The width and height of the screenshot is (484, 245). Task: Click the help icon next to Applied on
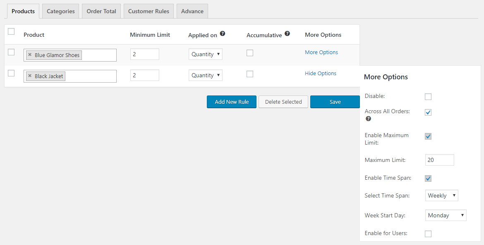click(x=223, y=33)
